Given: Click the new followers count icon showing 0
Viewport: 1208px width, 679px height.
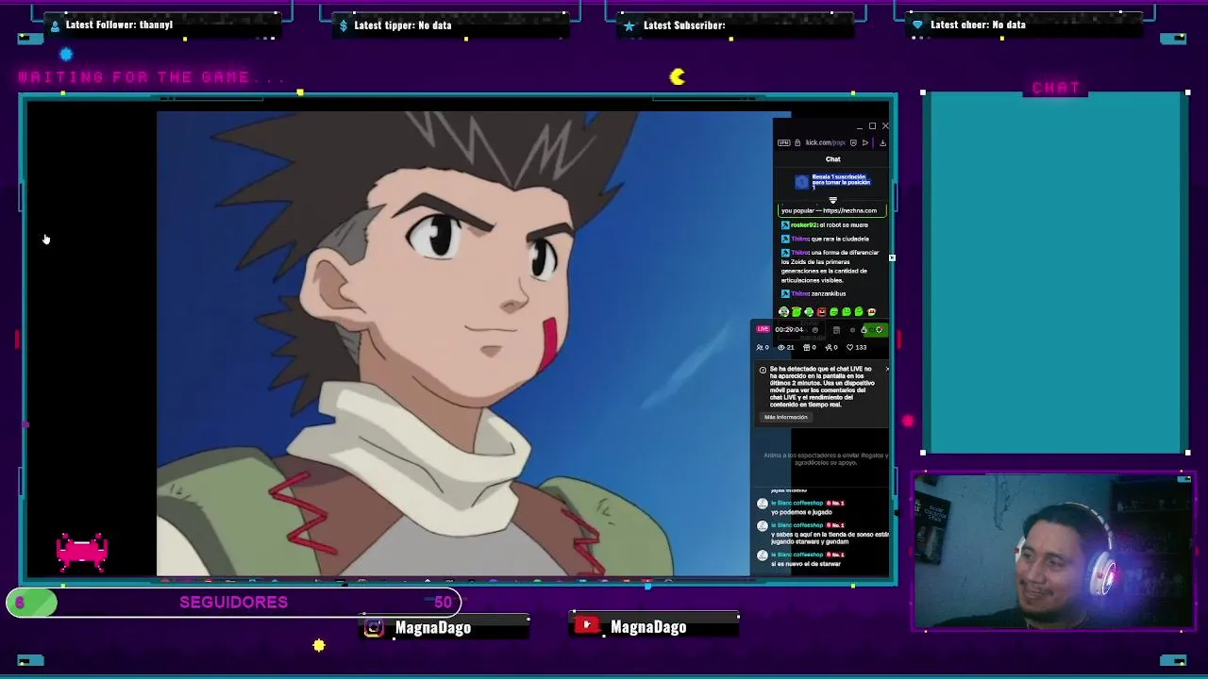Looking at the screenshot, I should click(832, 347).
